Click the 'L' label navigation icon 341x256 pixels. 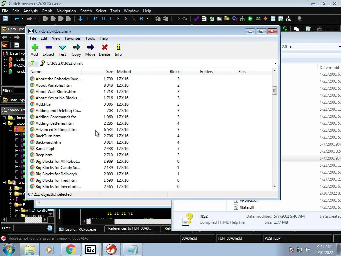[x=111, y=19]
